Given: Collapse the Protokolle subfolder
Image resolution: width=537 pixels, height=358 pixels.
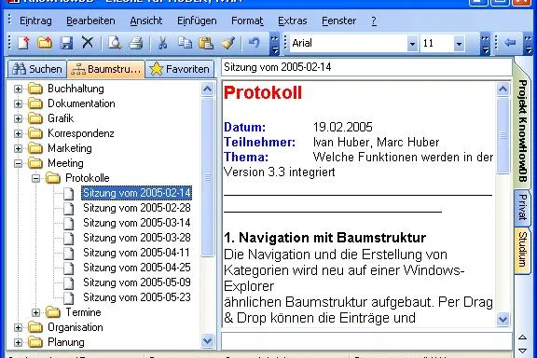Looking at the screenshot, I should pyautogui.click(x=35, y=178).
